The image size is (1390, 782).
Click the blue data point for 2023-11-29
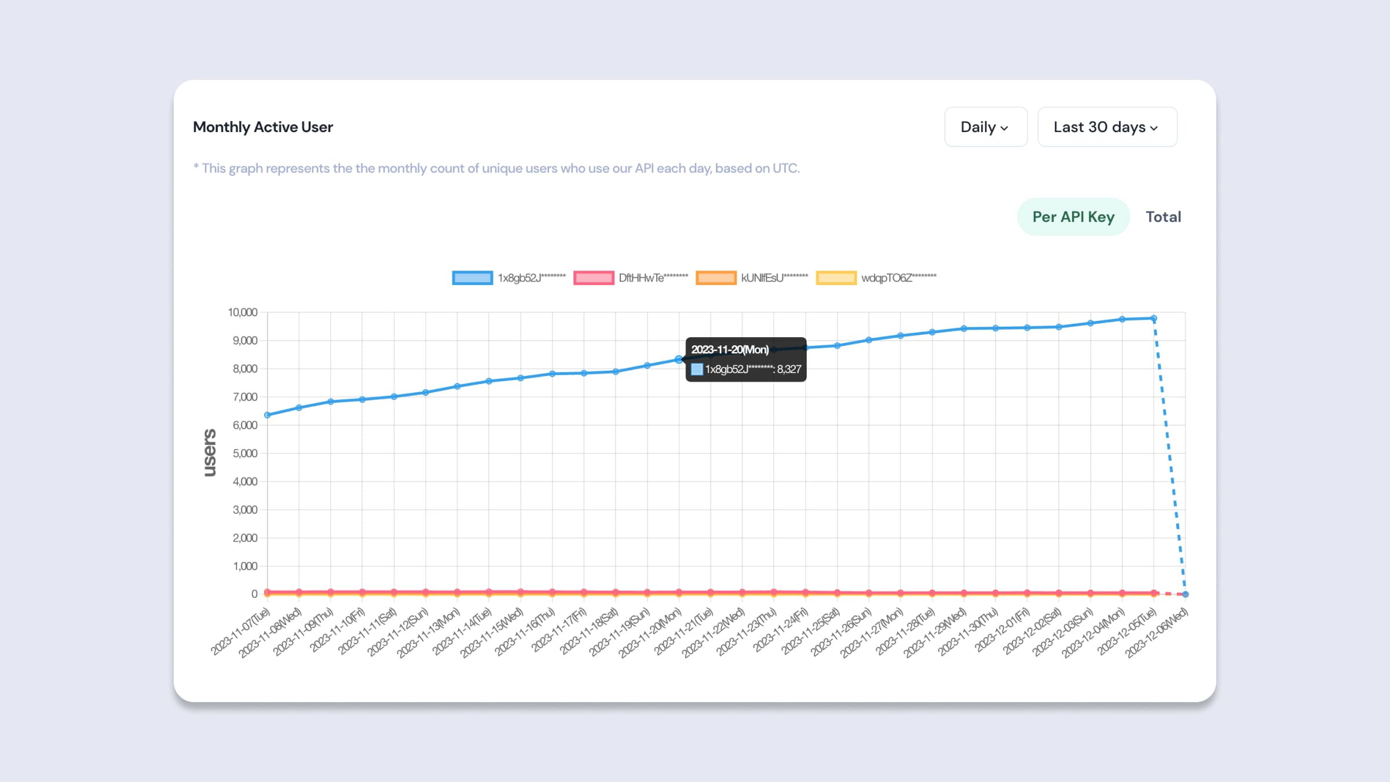click(964, 328)
